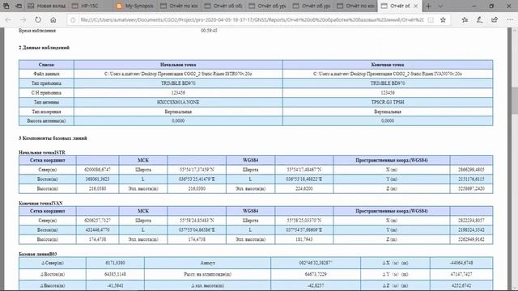Select the observation time 00:59:45
Image resolution: width=518 pixels, height=291 pixels.
pyautogui.click(x=209, y=31)
